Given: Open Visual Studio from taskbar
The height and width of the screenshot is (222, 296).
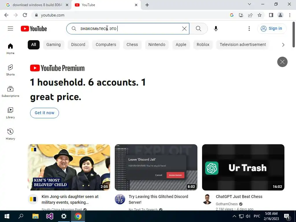Looking at the screenshot, I should click(49, 216).
